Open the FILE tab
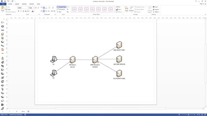 (3, 4)
